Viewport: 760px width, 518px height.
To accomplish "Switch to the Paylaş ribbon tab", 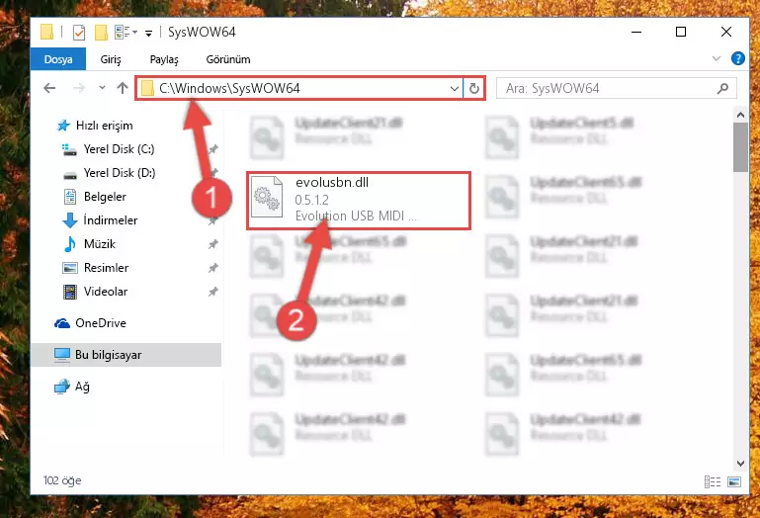I will 164,59.
